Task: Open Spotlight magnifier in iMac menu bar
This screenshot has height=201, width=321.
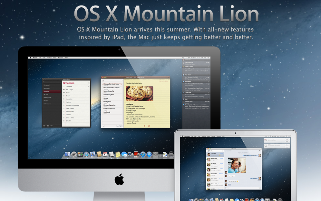Action: tap(205, 58)
